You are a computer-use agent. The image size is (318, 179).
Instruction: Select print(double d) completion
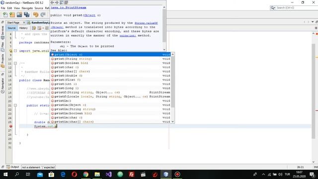pos(111,76)
